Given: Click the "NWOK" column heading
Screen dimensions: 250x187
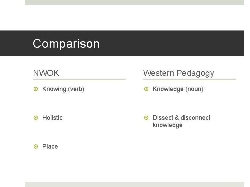Looking at the screenshot, I should click(x=46, y=73).
